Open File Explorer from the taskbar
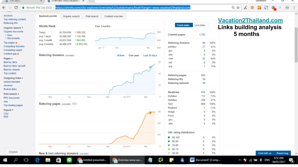298x167 pixels. pyautogui.click(x=48, y=160)
